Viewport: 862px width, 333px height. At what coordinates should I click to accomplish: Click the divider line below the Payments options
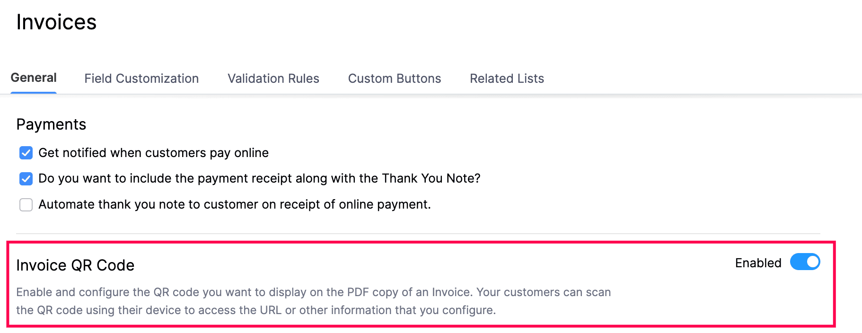(418, 234)
